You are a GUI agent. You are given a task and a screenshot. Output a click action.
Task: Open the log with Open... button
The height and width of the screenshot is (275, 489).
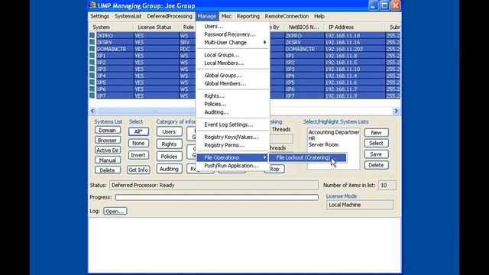(115, 212)
